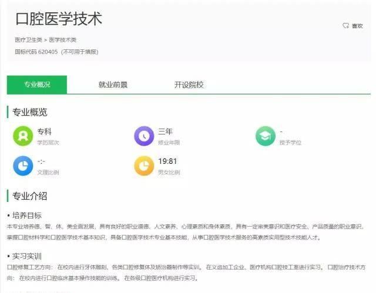Click the 国标代码 620405 text
This screenshot has height=293, width=376.
[36, 52]
